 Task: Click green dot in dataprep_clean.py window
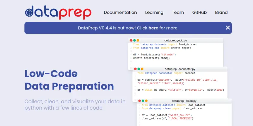click(143, 101)
